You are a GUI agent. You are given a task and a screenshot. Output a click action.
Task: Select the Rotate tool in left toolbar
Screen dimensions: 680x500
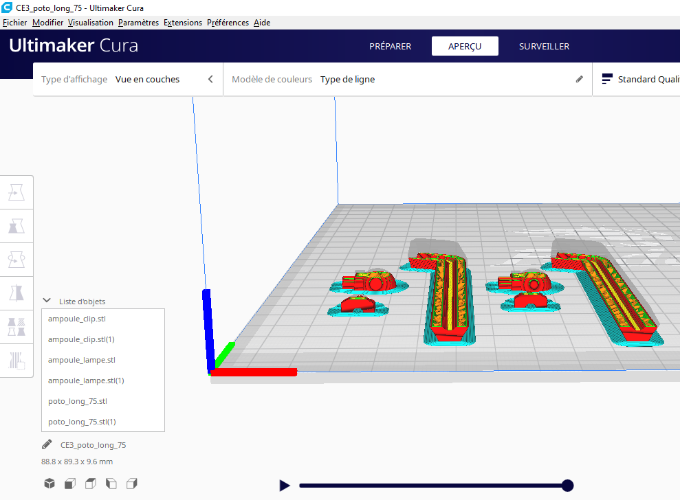coord(17,260)
